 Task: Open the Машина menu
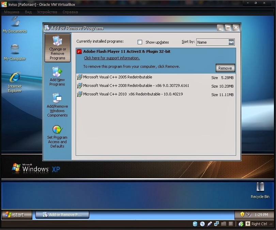(x=11, y=11)
